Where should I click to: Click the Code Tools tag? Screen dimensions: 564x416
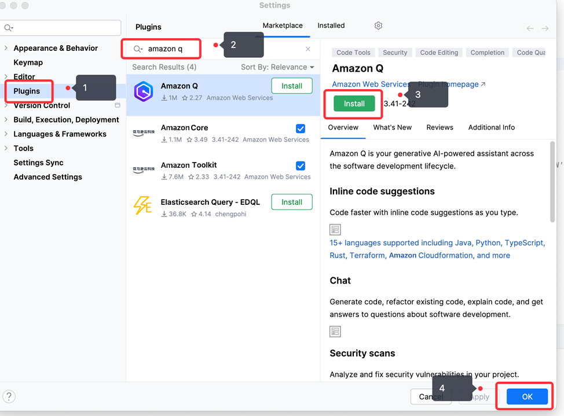click(353, 53)
